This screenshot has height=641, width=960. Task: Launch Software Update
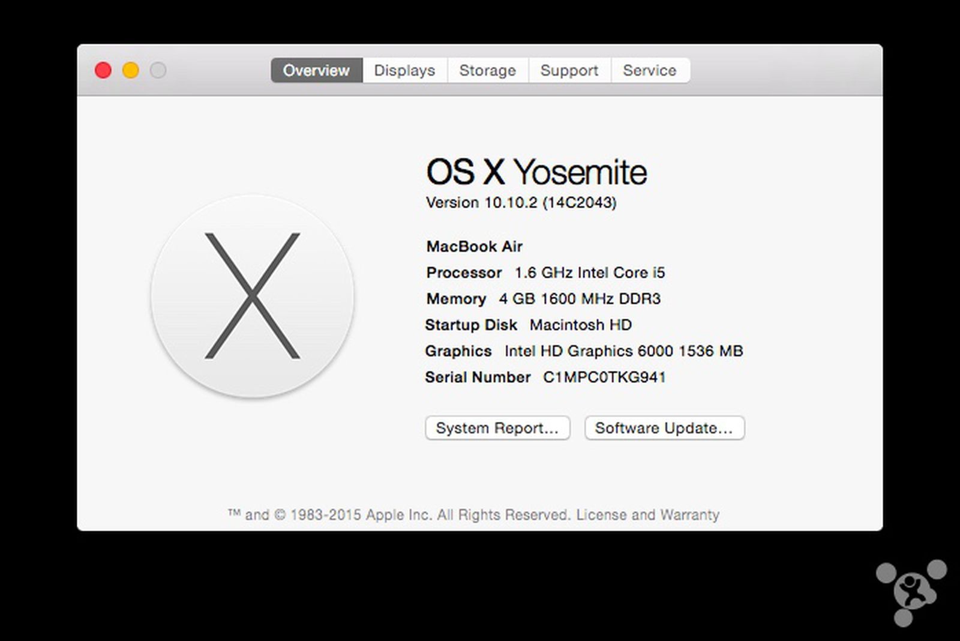pyautogui.click(x=664, y=427)
